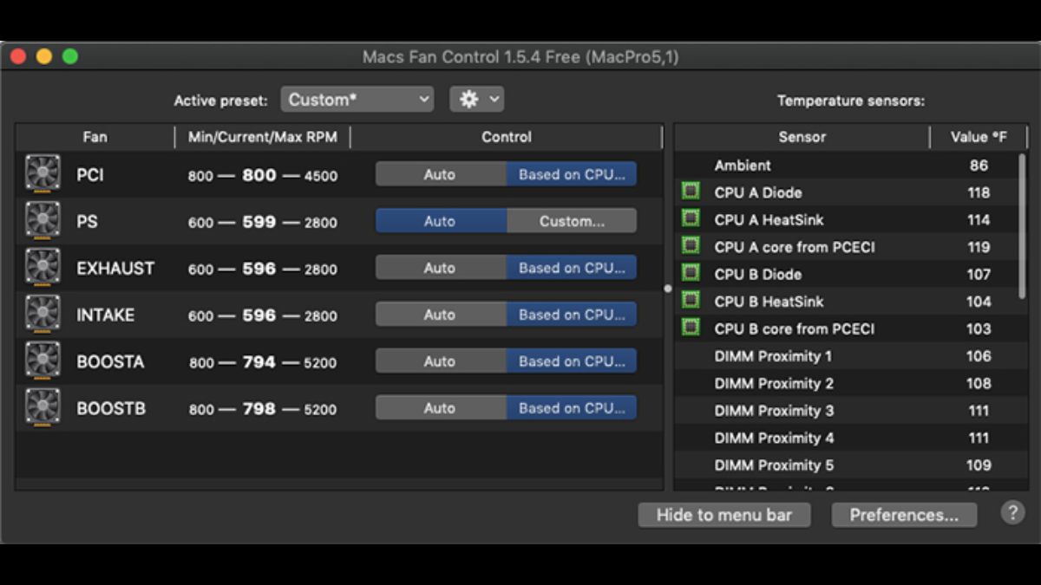The height and width of the screenshot is (585, 1041).
Task: Click the Sensor column header
Action: [802, 137]
